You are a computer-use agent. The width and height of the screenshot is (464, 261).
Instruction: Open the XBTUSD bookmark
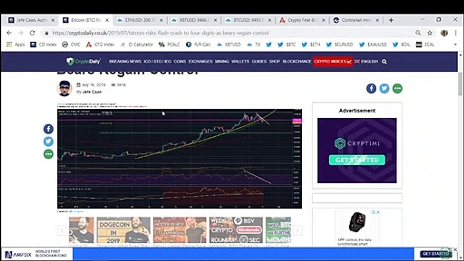coord(229,45)
